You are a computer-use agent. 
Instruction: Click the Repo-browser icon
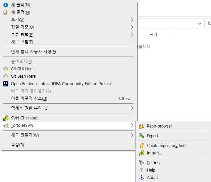[142, 126]
